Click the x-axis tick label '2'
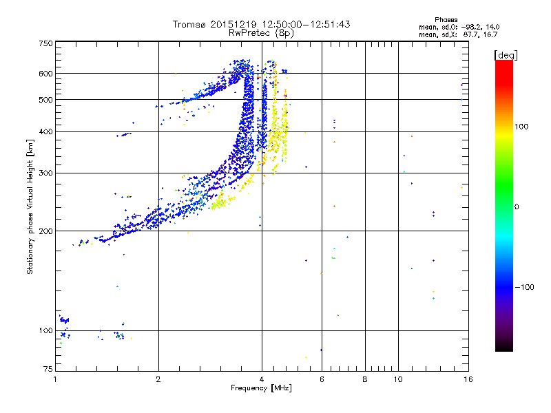Screen dimensions: 551x413 158,379
